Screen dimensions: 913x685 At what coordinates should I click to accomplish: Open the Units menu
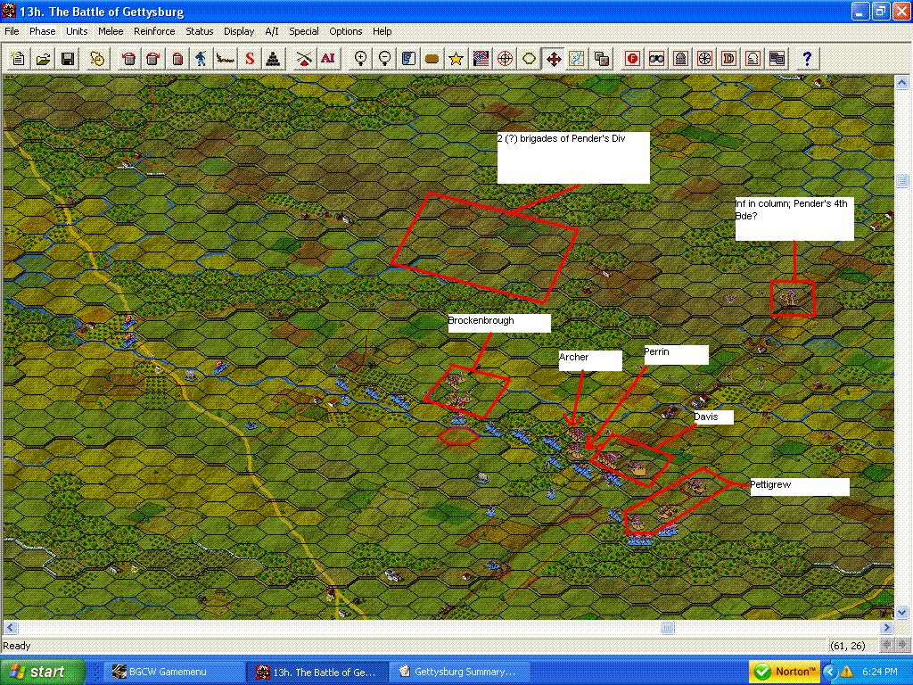point(77,31)
